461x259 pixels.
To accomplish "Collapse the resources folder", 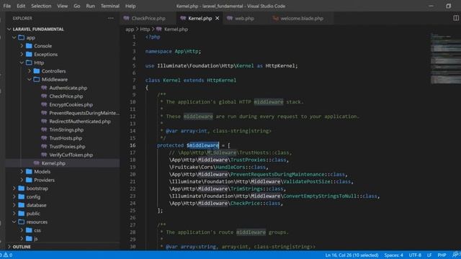I will [x=14, y=222].
